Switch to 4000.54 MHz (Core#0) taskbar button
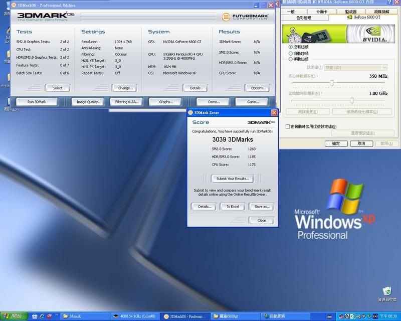 coord(135,316)
